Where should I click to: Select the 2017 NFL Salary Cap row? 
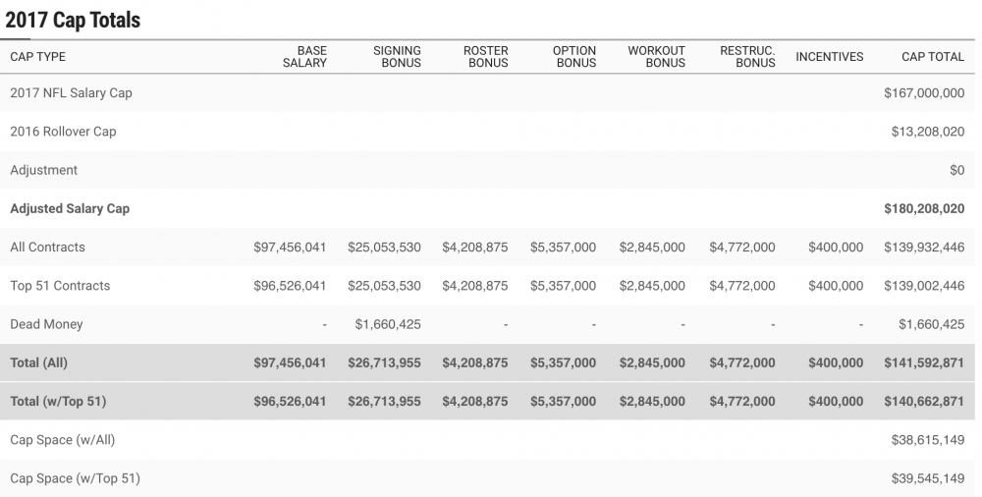(x=487, y=92)
